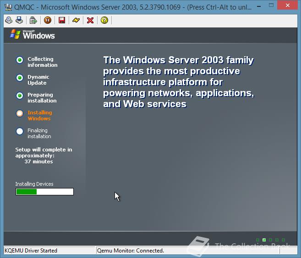Click the red X stop icon

pyautogui.click(x=90, y=20)
